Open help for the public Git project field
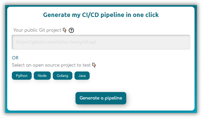Image resolution: width=202 pixels, height=118 pixels. 72,30
